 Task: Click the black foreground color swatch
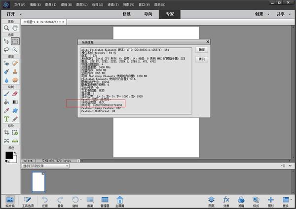(x=9, y=155)
